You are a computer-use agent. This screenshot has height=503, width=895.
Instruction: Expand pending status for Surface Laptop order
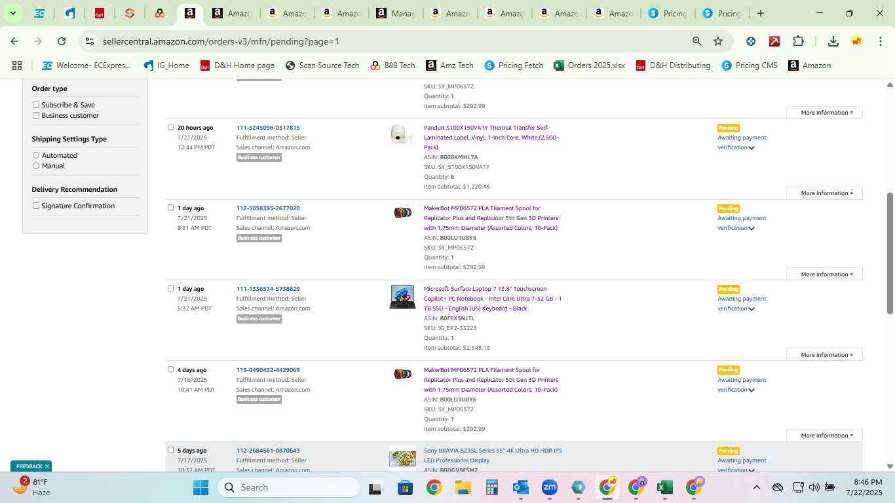point(752,309)
